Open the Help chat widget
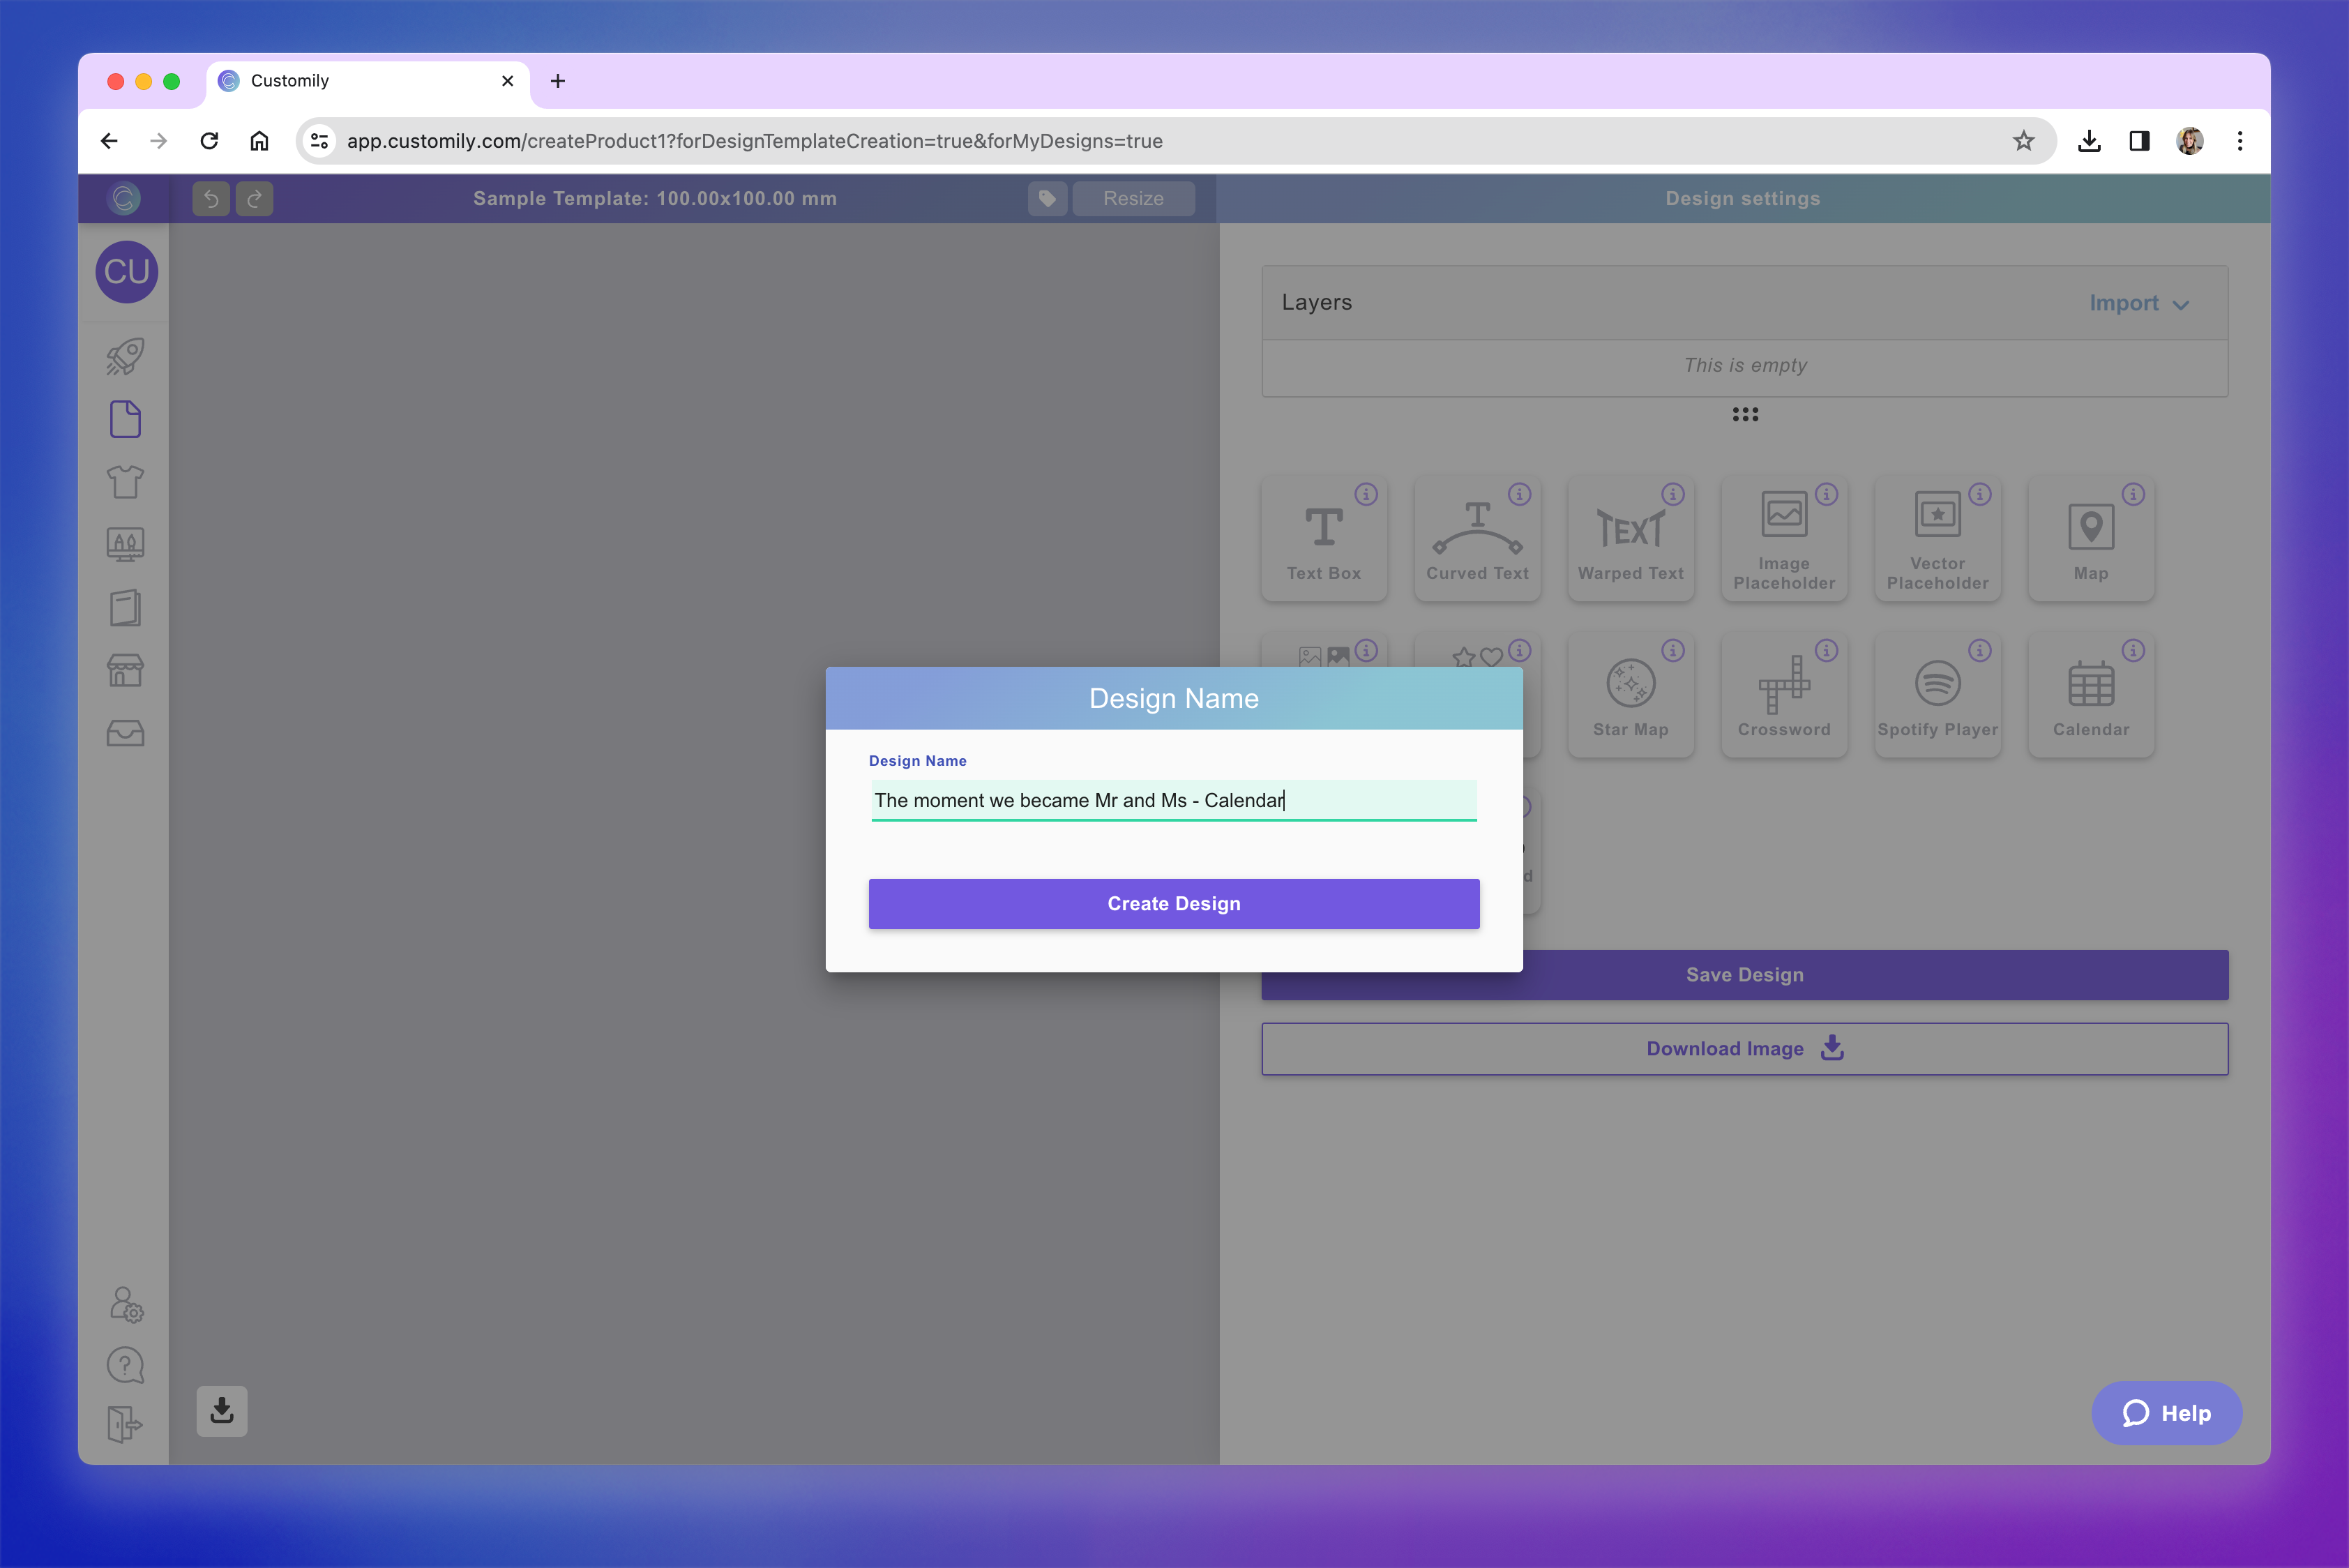This screenshot has height=1568, width=2349. tap(2166, 1413)
